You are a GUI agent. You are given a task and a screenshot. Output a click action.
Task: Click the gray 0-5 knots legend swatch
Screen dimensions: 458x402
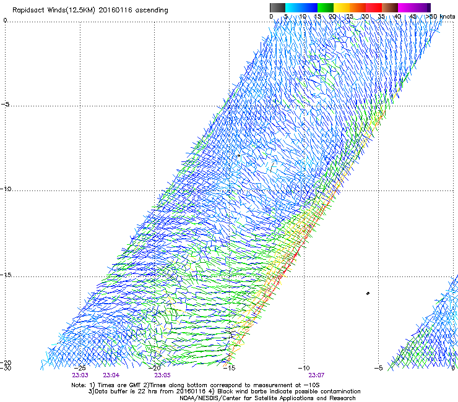click(277, 7)
